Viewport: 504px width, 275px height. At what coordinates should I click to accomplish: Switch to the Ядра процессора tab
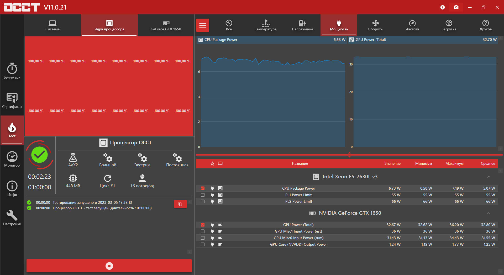point(109,25)
